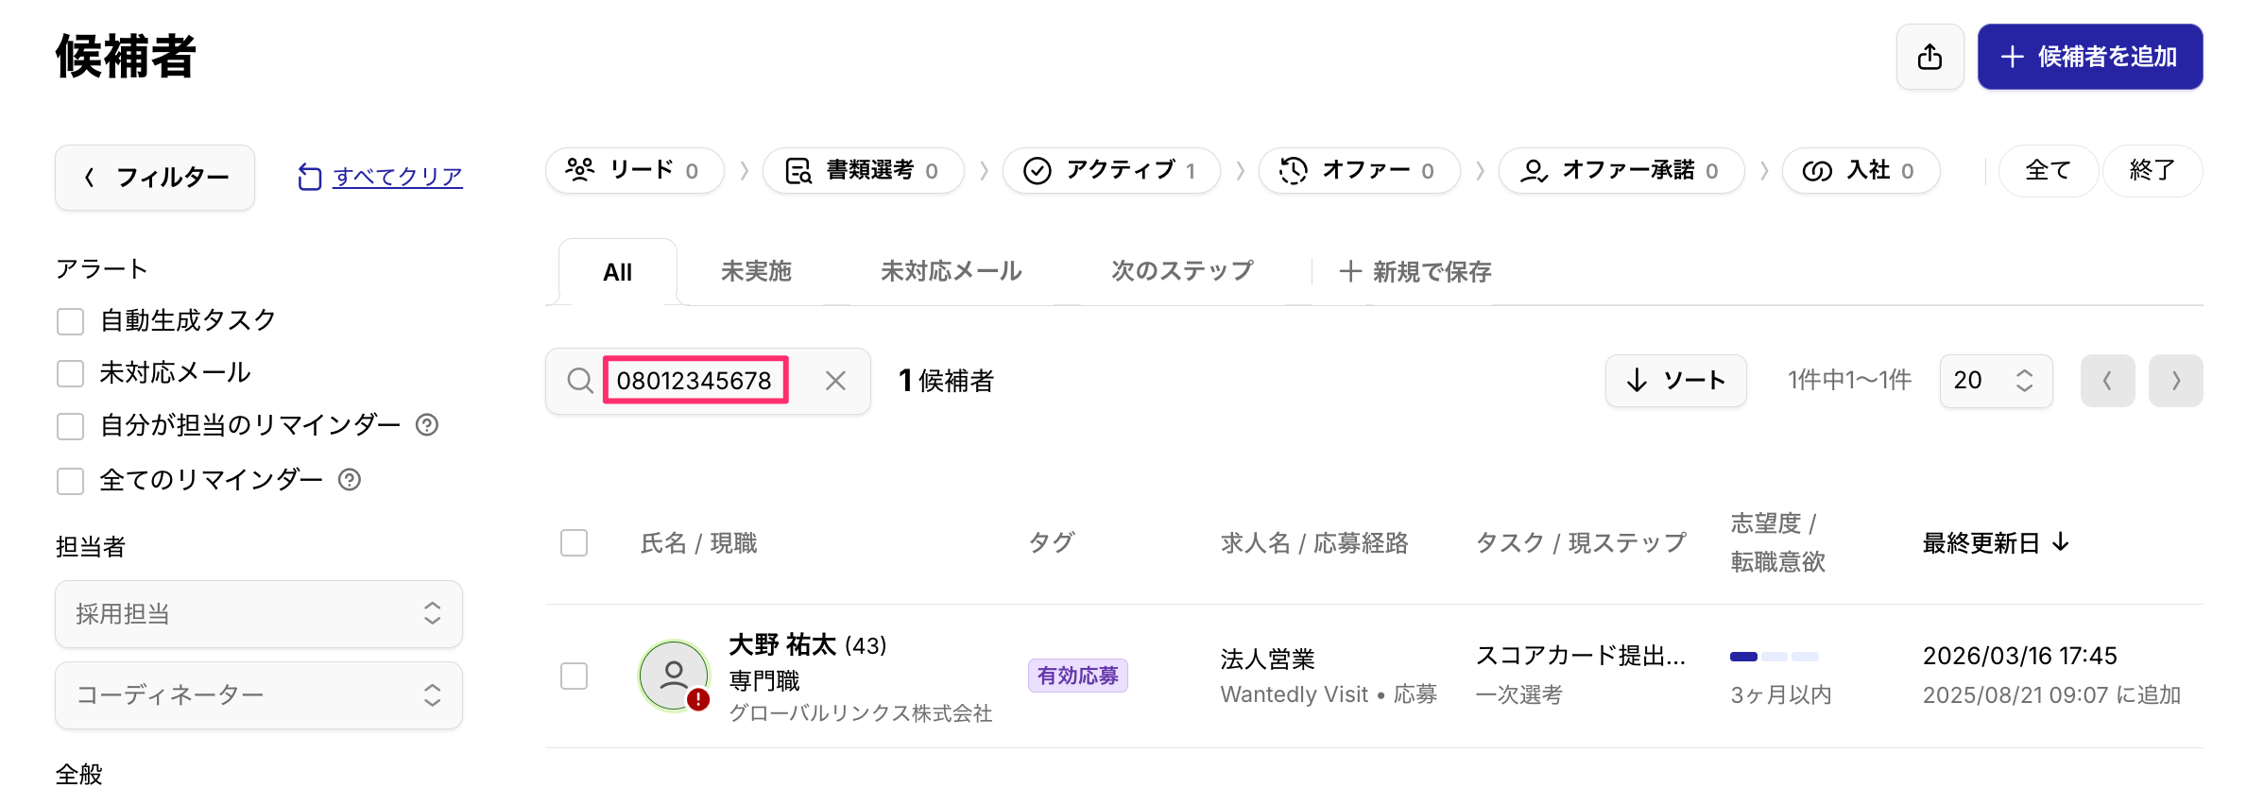The width and height of the screenshot is (2264, 805).
Task: Click the magnifier search icon
Action: tap(579, 381)
